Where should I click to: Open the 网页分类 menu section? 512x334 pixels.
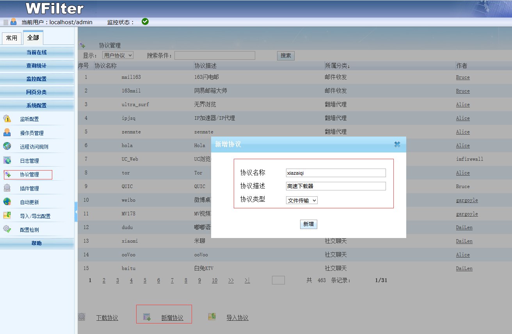(37, 92)
